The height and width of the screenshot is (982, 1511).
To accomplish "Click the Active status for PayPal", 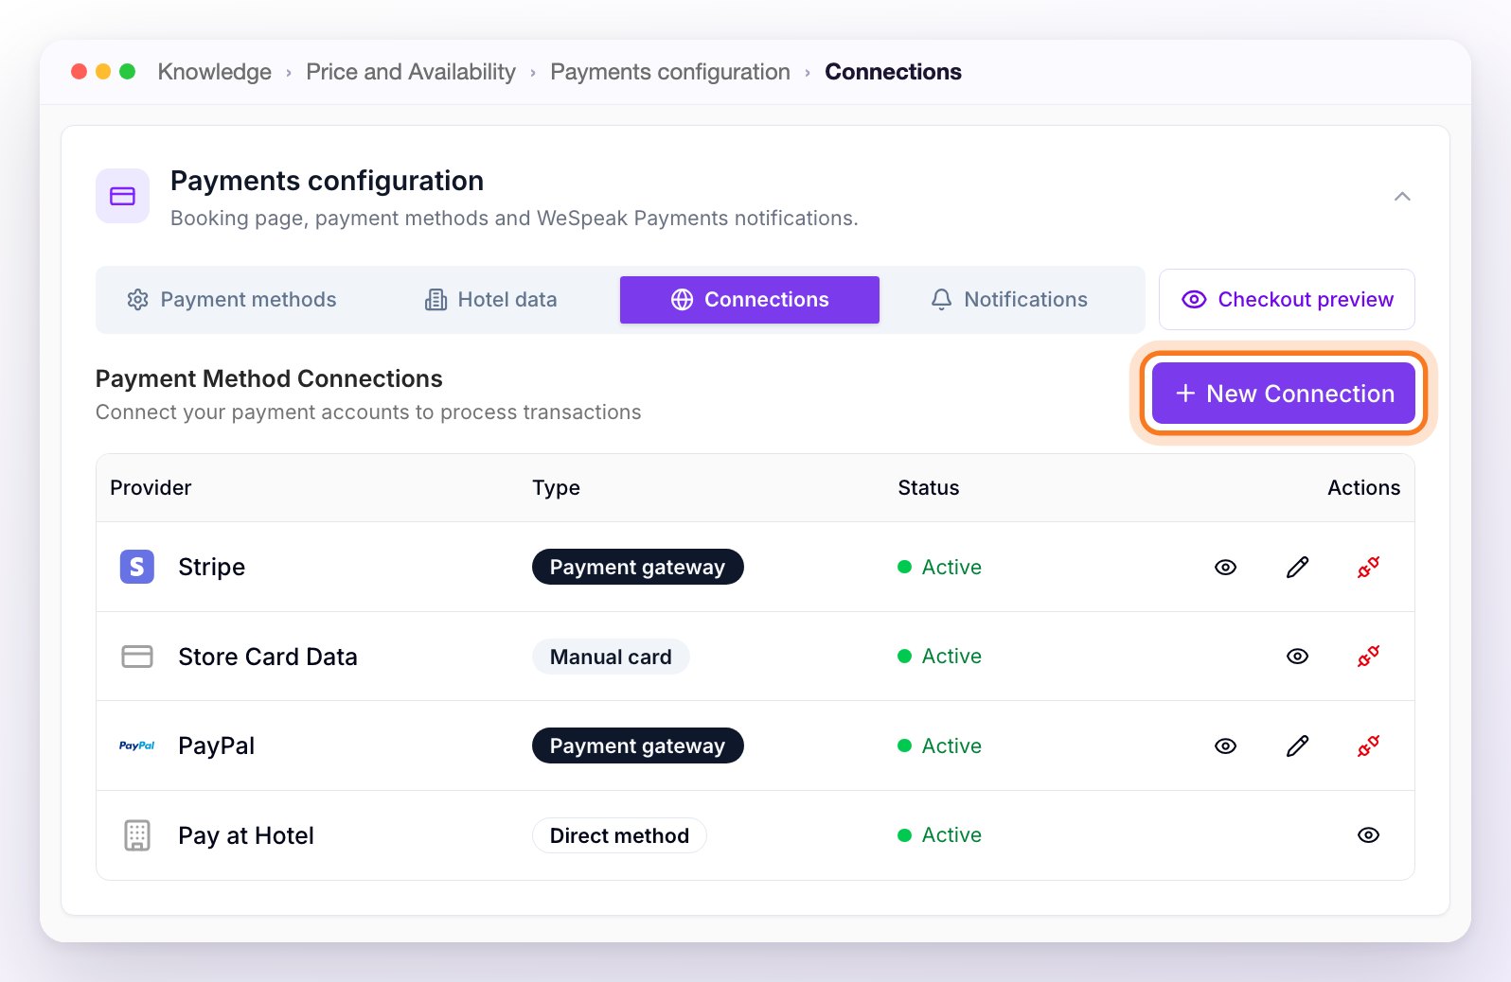I will point(939,745).
